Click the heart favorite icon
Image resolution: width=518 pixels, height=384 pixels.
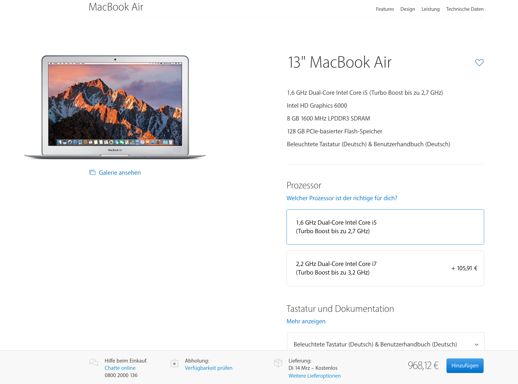pos(479,63)
